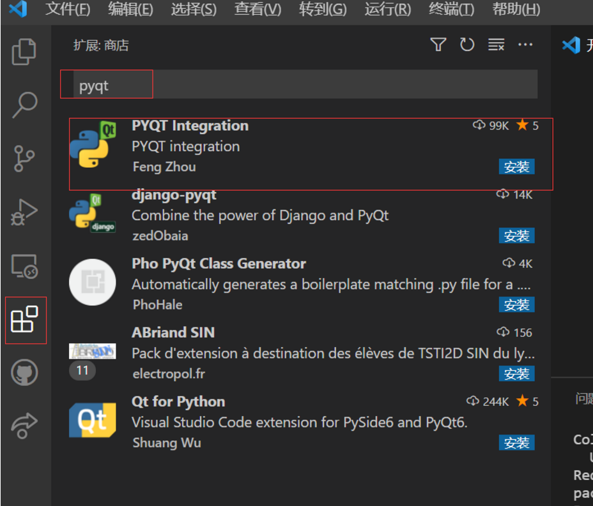The image size is (593, 506).
Task: Click the ABriand SIN extension logo
Action: (x=93, y=351)
